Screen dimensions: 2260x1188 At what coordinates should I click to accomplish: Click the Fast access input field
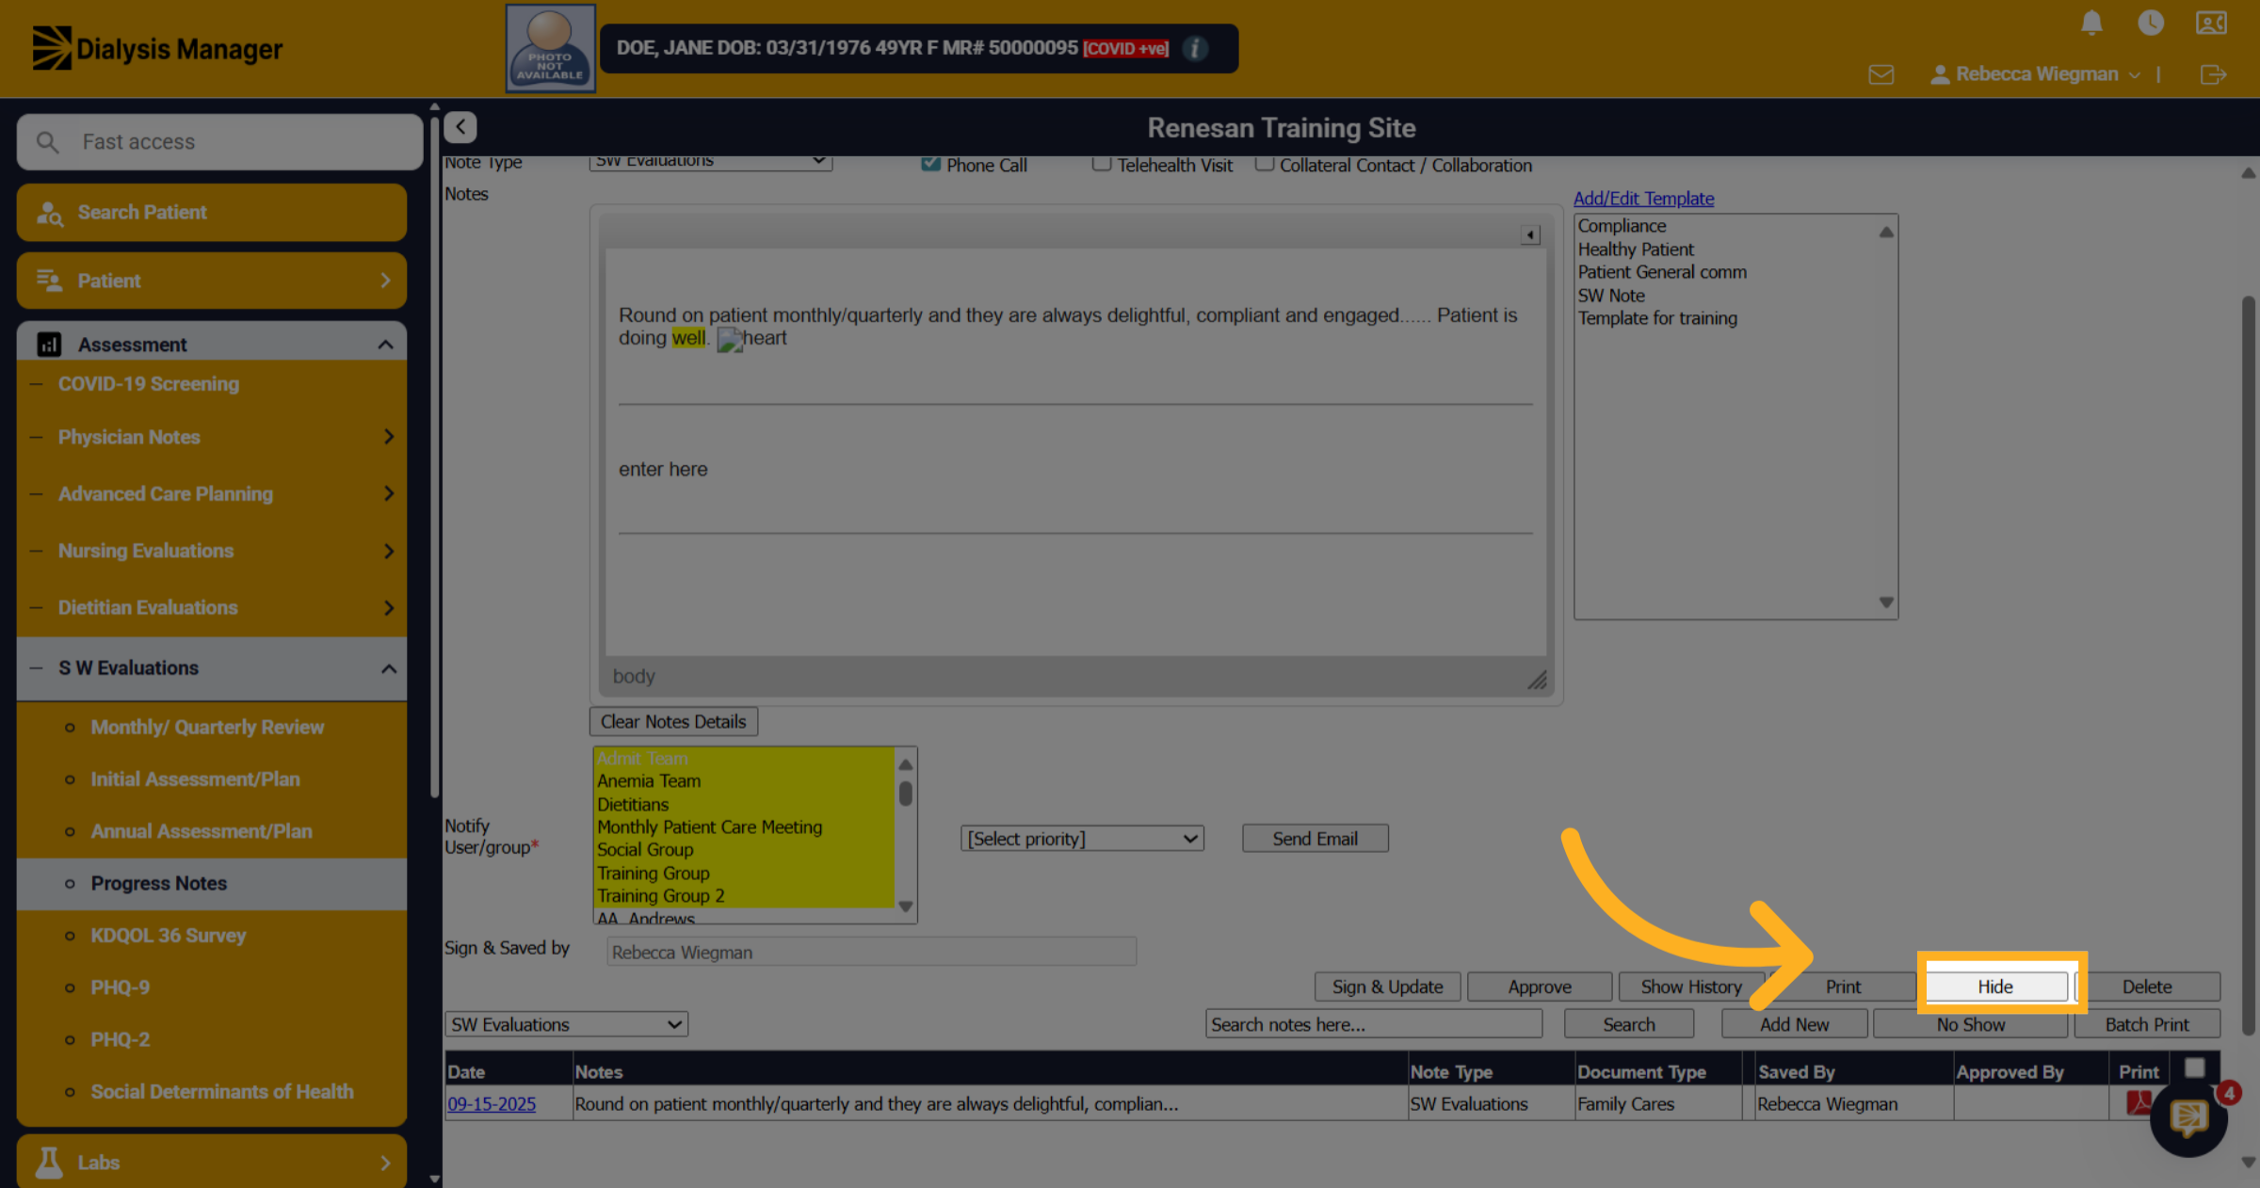pyautogui.click(x=219, y=142)
